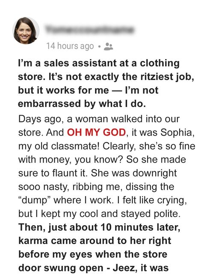Viewport: 219px width, 274px height.
Task: Click the line 'karma came around to her right'
Action: pos(95,241)
